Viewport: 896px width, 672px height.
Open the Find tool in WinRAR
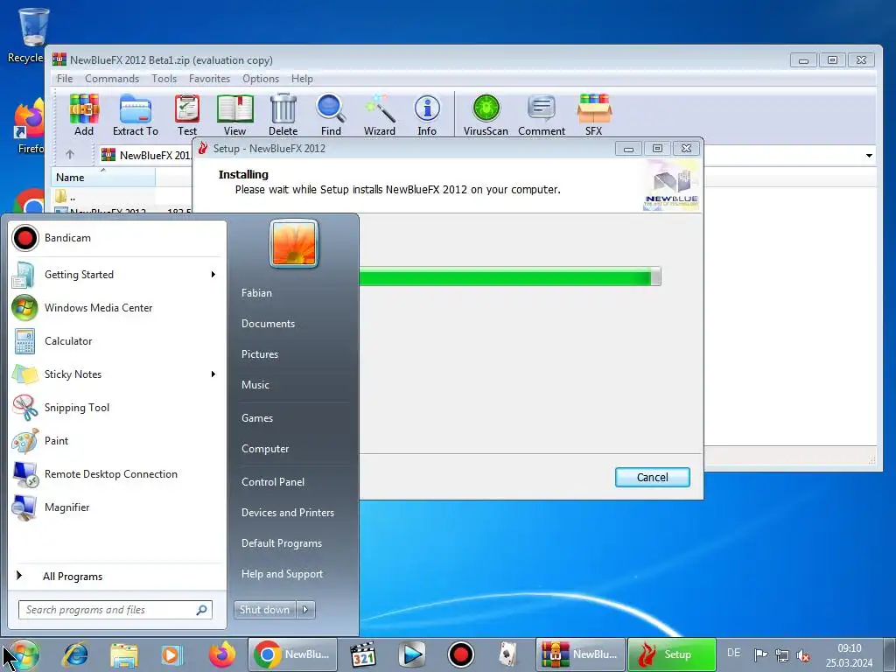[331, 115]
